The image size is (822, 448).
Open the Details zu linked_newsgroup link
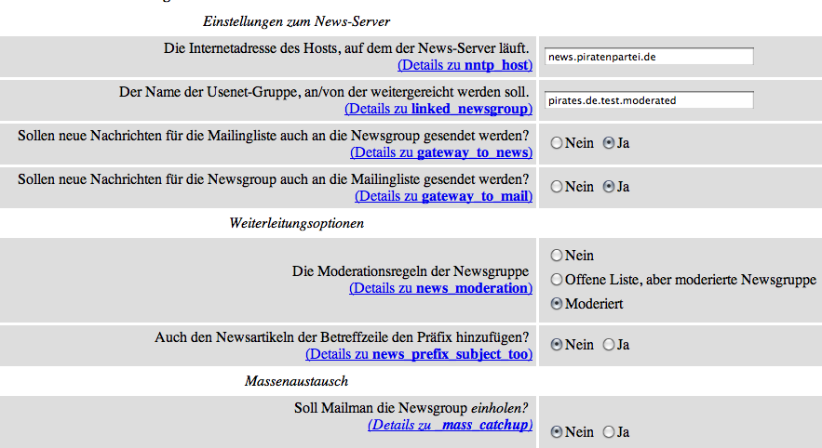[438, 109]
